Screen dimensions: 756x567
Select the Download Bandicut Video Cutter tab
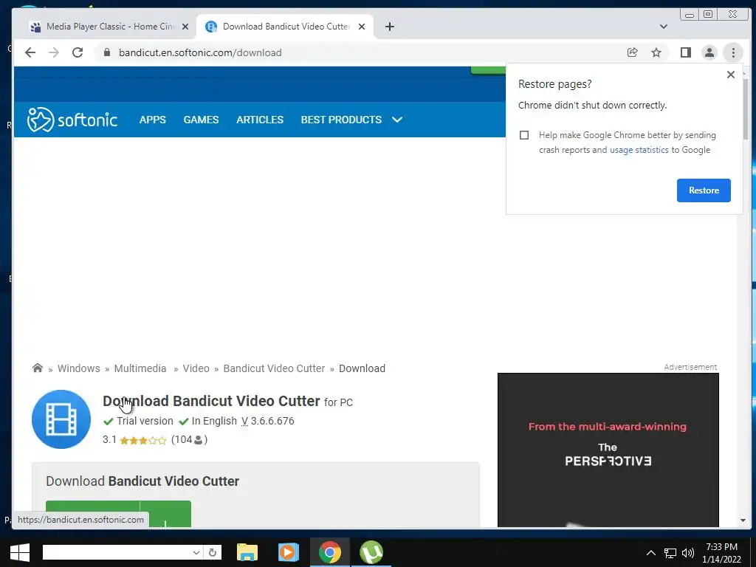click(284, 27)
